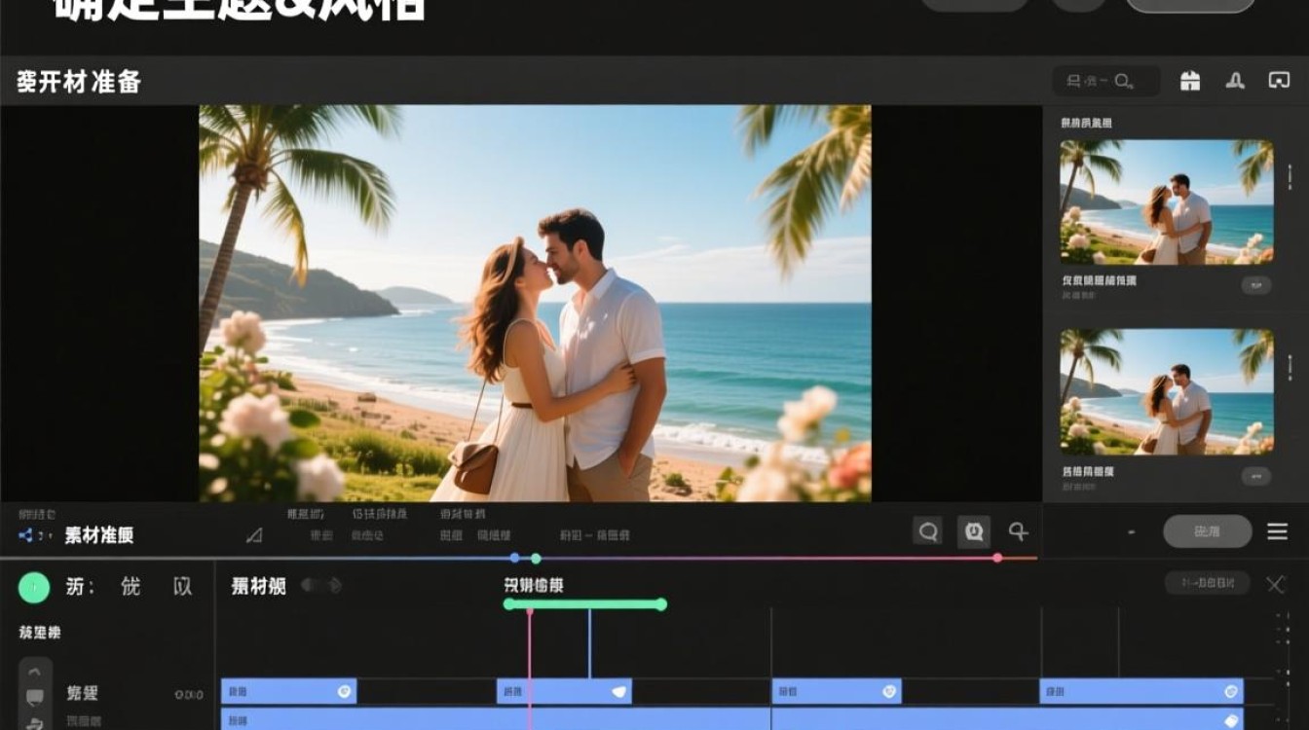Click the green range bar above the timeline
Image resolution: width=1309 pixels, height=730 pixels.
(584, 604)
